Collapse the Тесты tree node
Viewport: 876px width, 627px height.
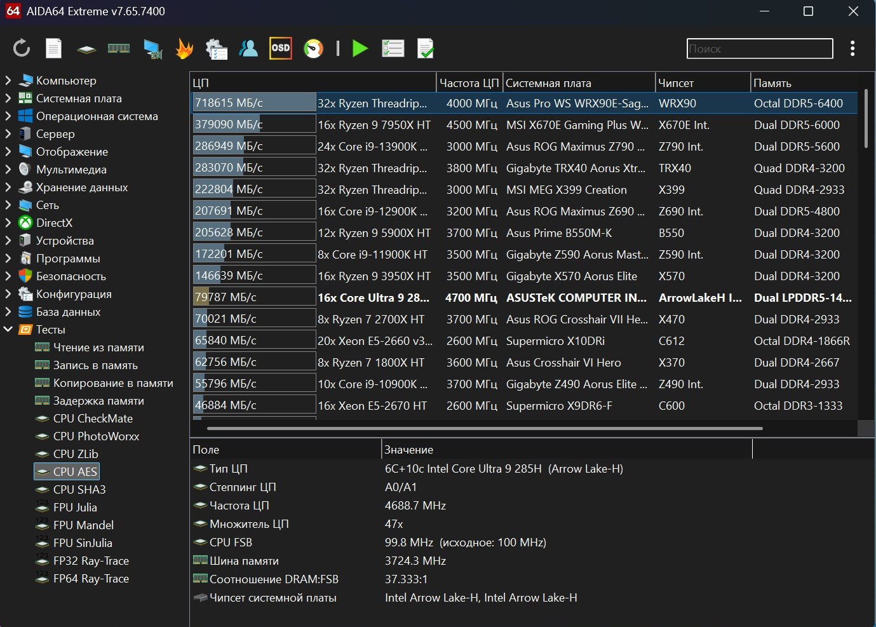pyautogui.click(x=8, y=330)
